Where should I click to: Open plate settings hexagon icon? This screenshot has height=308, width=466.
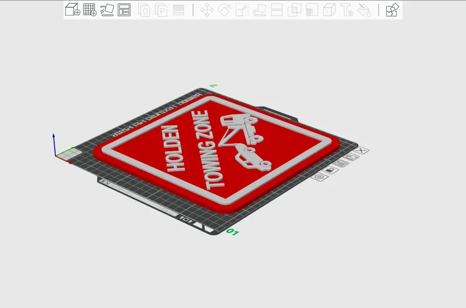[320, 177]
